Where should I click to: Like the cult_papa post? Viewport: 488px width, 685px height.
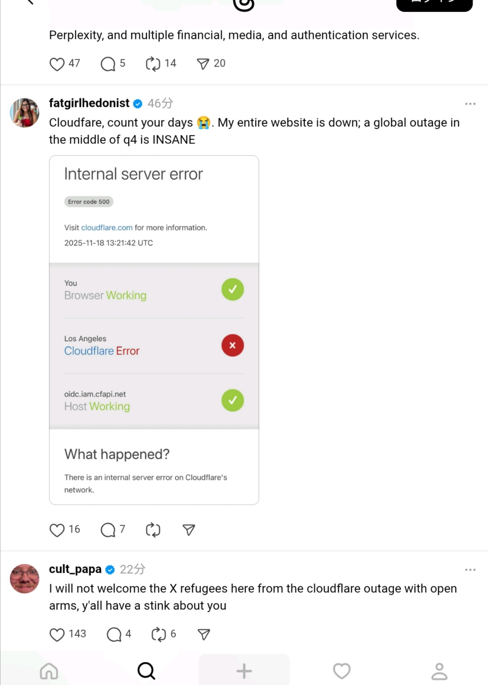point(57,635)
